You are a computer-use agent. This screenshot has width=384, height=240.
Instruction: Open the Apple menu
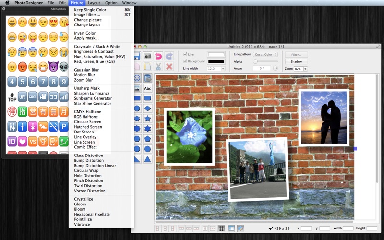[7, 3]
